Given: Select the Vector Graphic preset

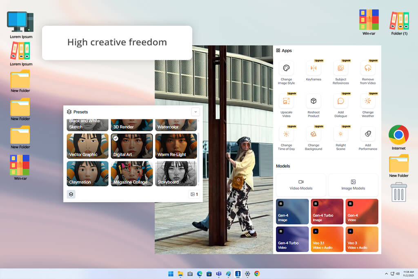Looking at the screenshot, I should [x=87, y=146].
